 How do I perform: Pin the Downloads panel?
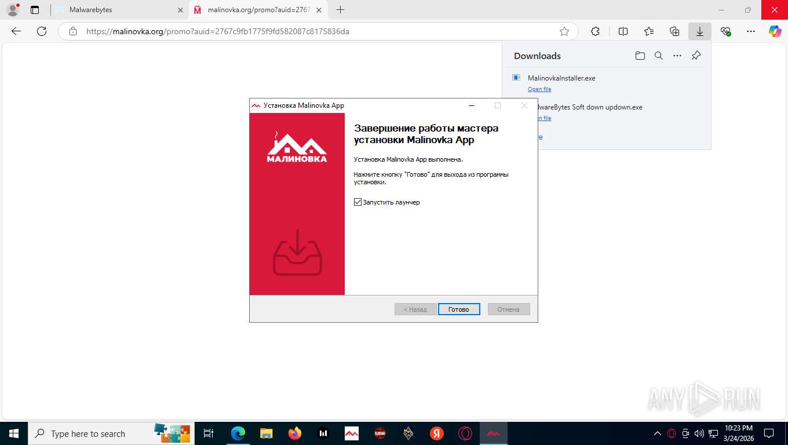[x=696, y=56]
